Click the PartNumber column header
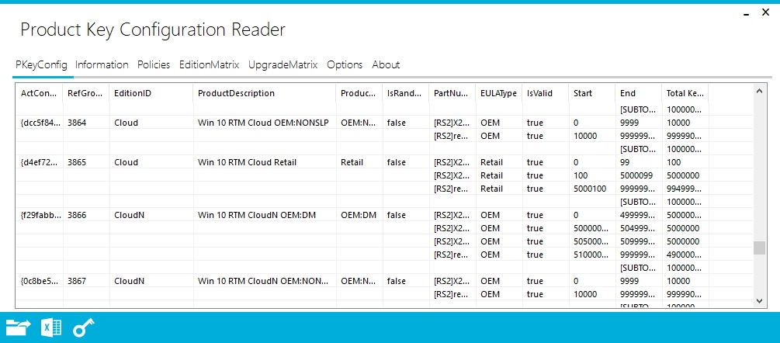The width and height of the screenshot is (780, 343). [452, 93]
